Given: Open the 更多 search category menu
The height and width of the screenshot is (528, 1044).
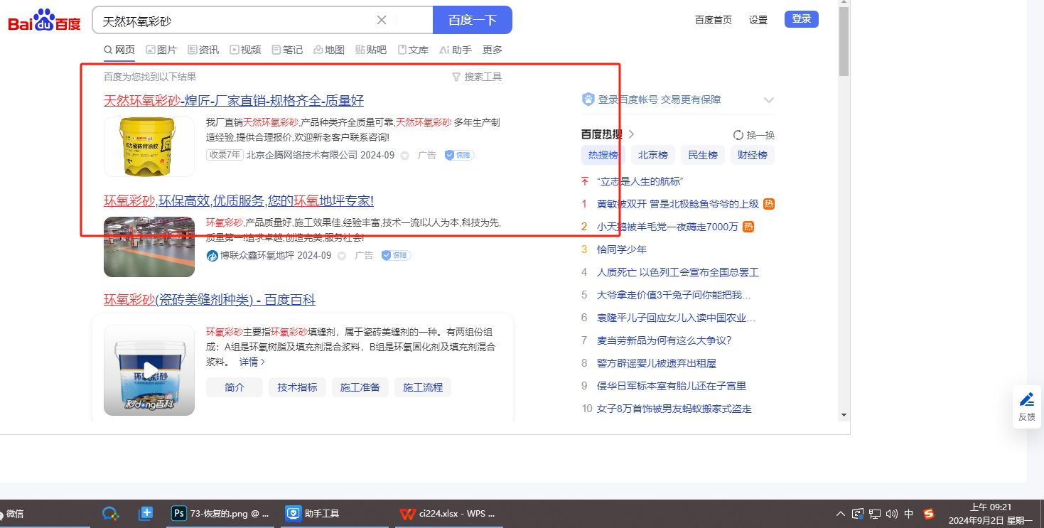Looking at the screenshot, I should [493, 50].
